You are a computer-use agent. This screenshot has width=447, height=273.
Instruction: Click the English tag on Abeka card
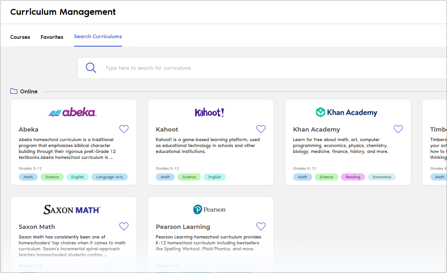78,177
